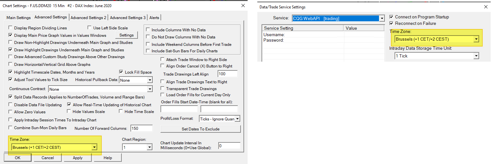Select the Alerts tab
The width and height of the screenshot is (492, 164).
(x=155, y=18)
